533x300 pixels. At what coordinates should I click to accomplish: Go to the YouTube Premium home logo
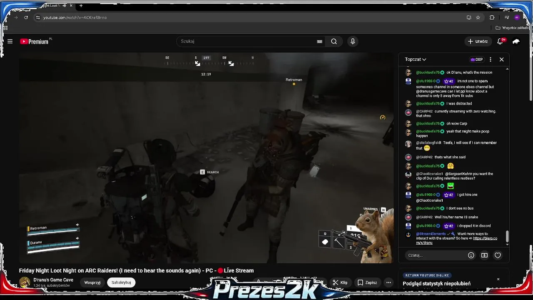[35, 41]
